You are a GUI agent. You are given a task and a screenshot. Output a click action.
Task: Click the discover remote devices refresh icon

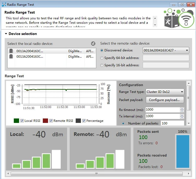93,44
